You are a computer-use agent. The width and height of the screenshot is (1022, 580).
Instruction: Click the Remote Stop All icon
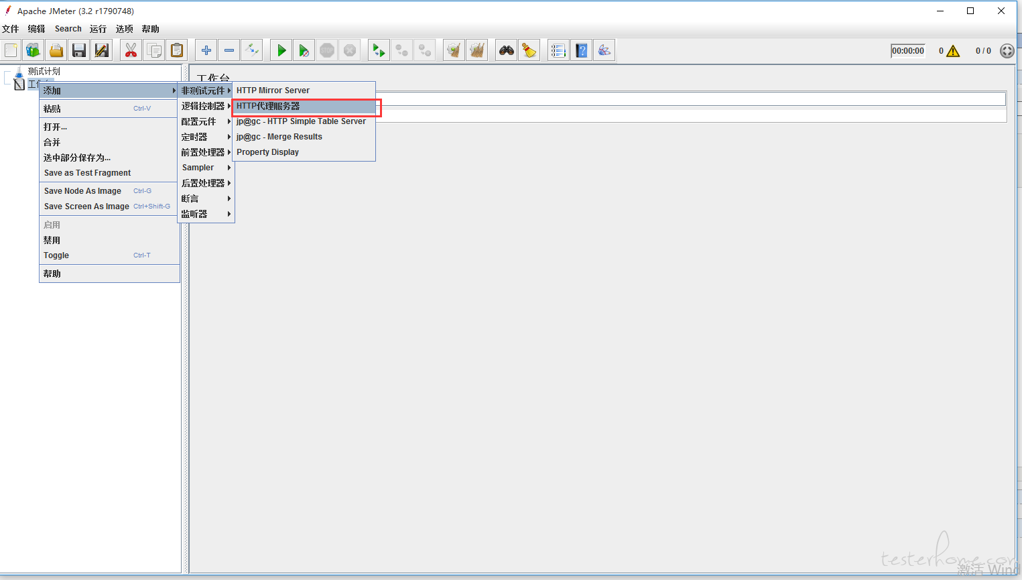[x=402, y=50]
